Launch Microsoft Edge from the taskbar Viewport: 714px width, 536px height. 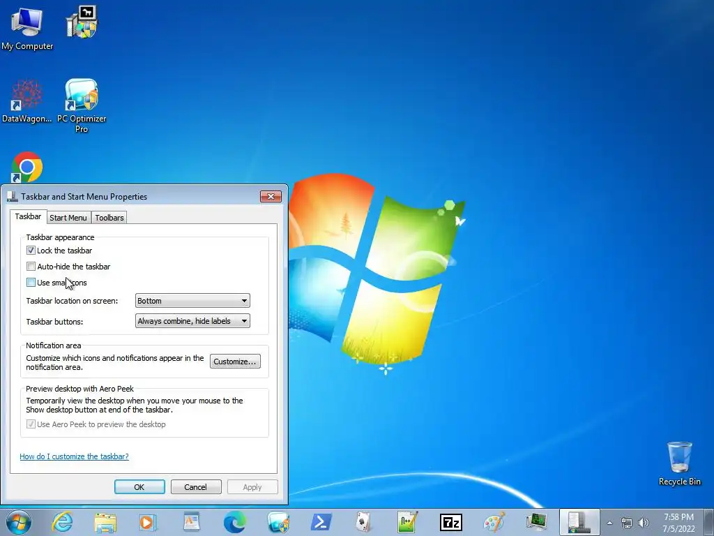235,522
